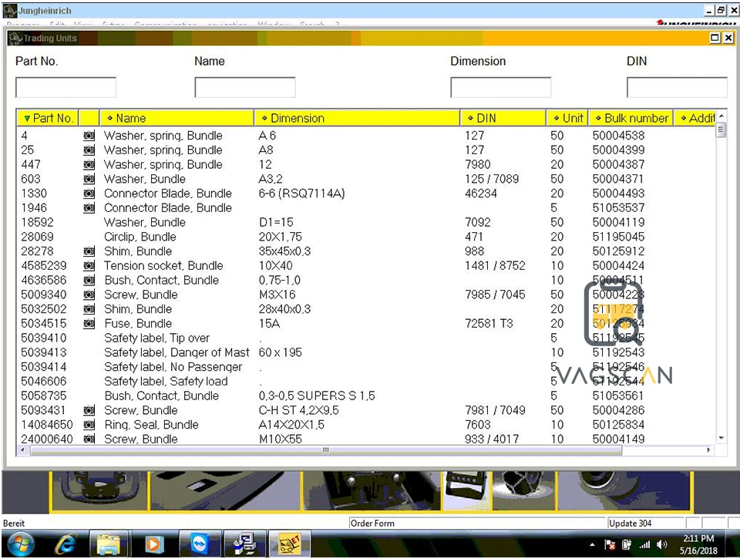Click camera icon in part 25 row
This screenshot has height=559, width=740.
point(89,150)
